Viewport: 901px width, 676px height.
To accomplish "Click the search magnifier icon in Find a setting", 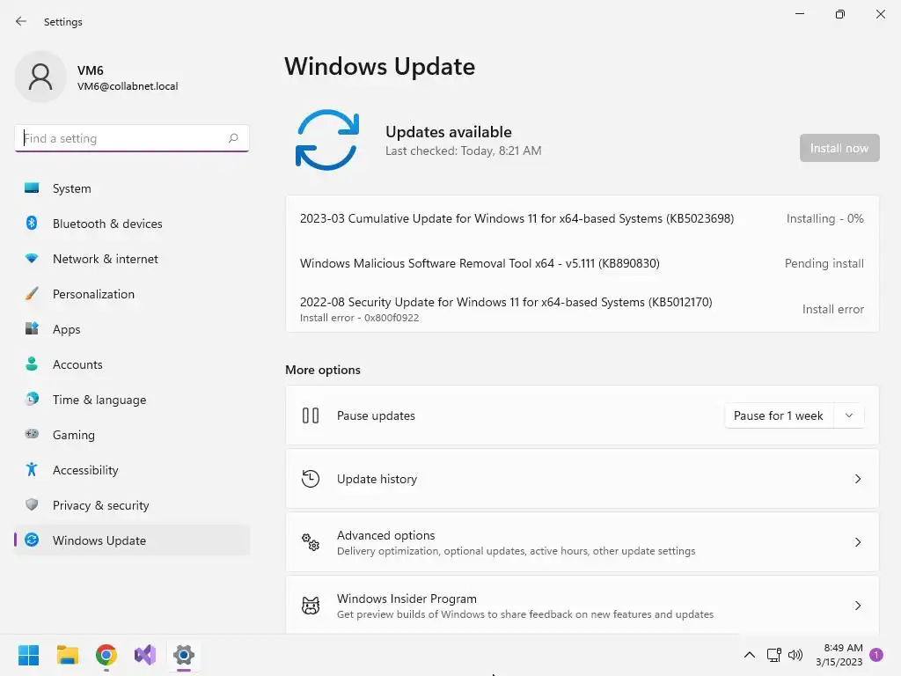I will pyautogui.click(x=232, y=138).
